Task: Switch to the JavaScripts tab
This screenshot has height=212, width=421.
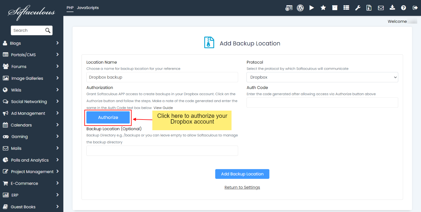Action: pyautogui.click(x=88, y=8)
